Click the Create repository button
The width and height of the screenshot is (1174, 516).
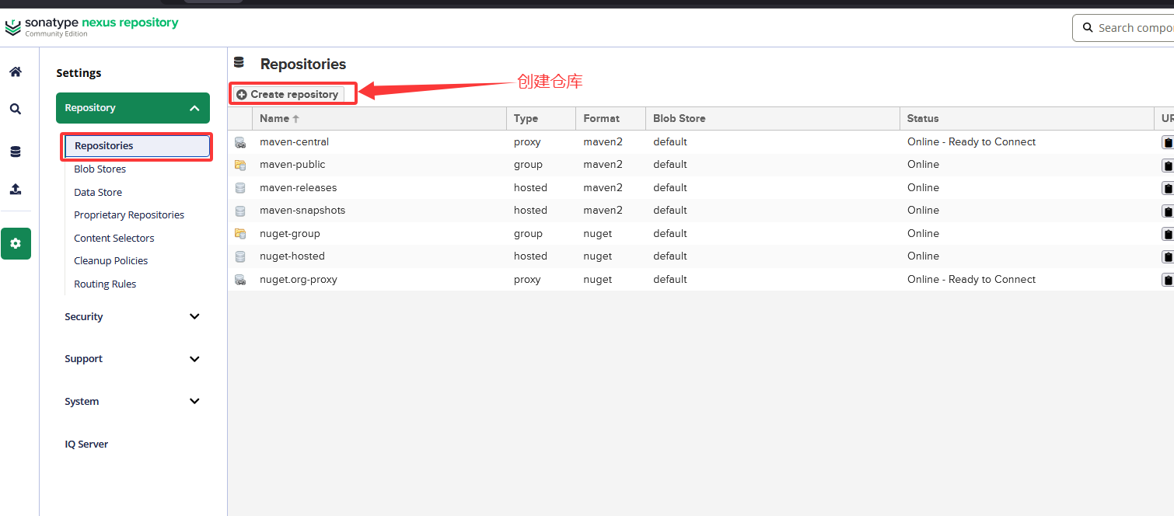(x=288, y=94)
